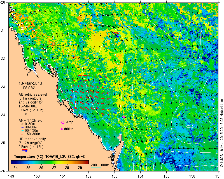Screen dimensions: 224x179
Task: Click the longitude axis label '153'
Action: point(115,176)
